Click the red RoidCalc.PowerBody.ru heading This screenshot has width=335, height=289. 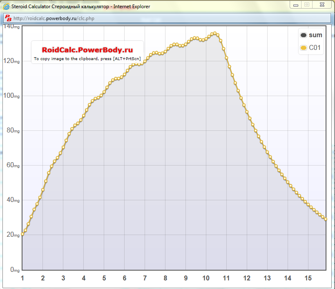(87, 50)
